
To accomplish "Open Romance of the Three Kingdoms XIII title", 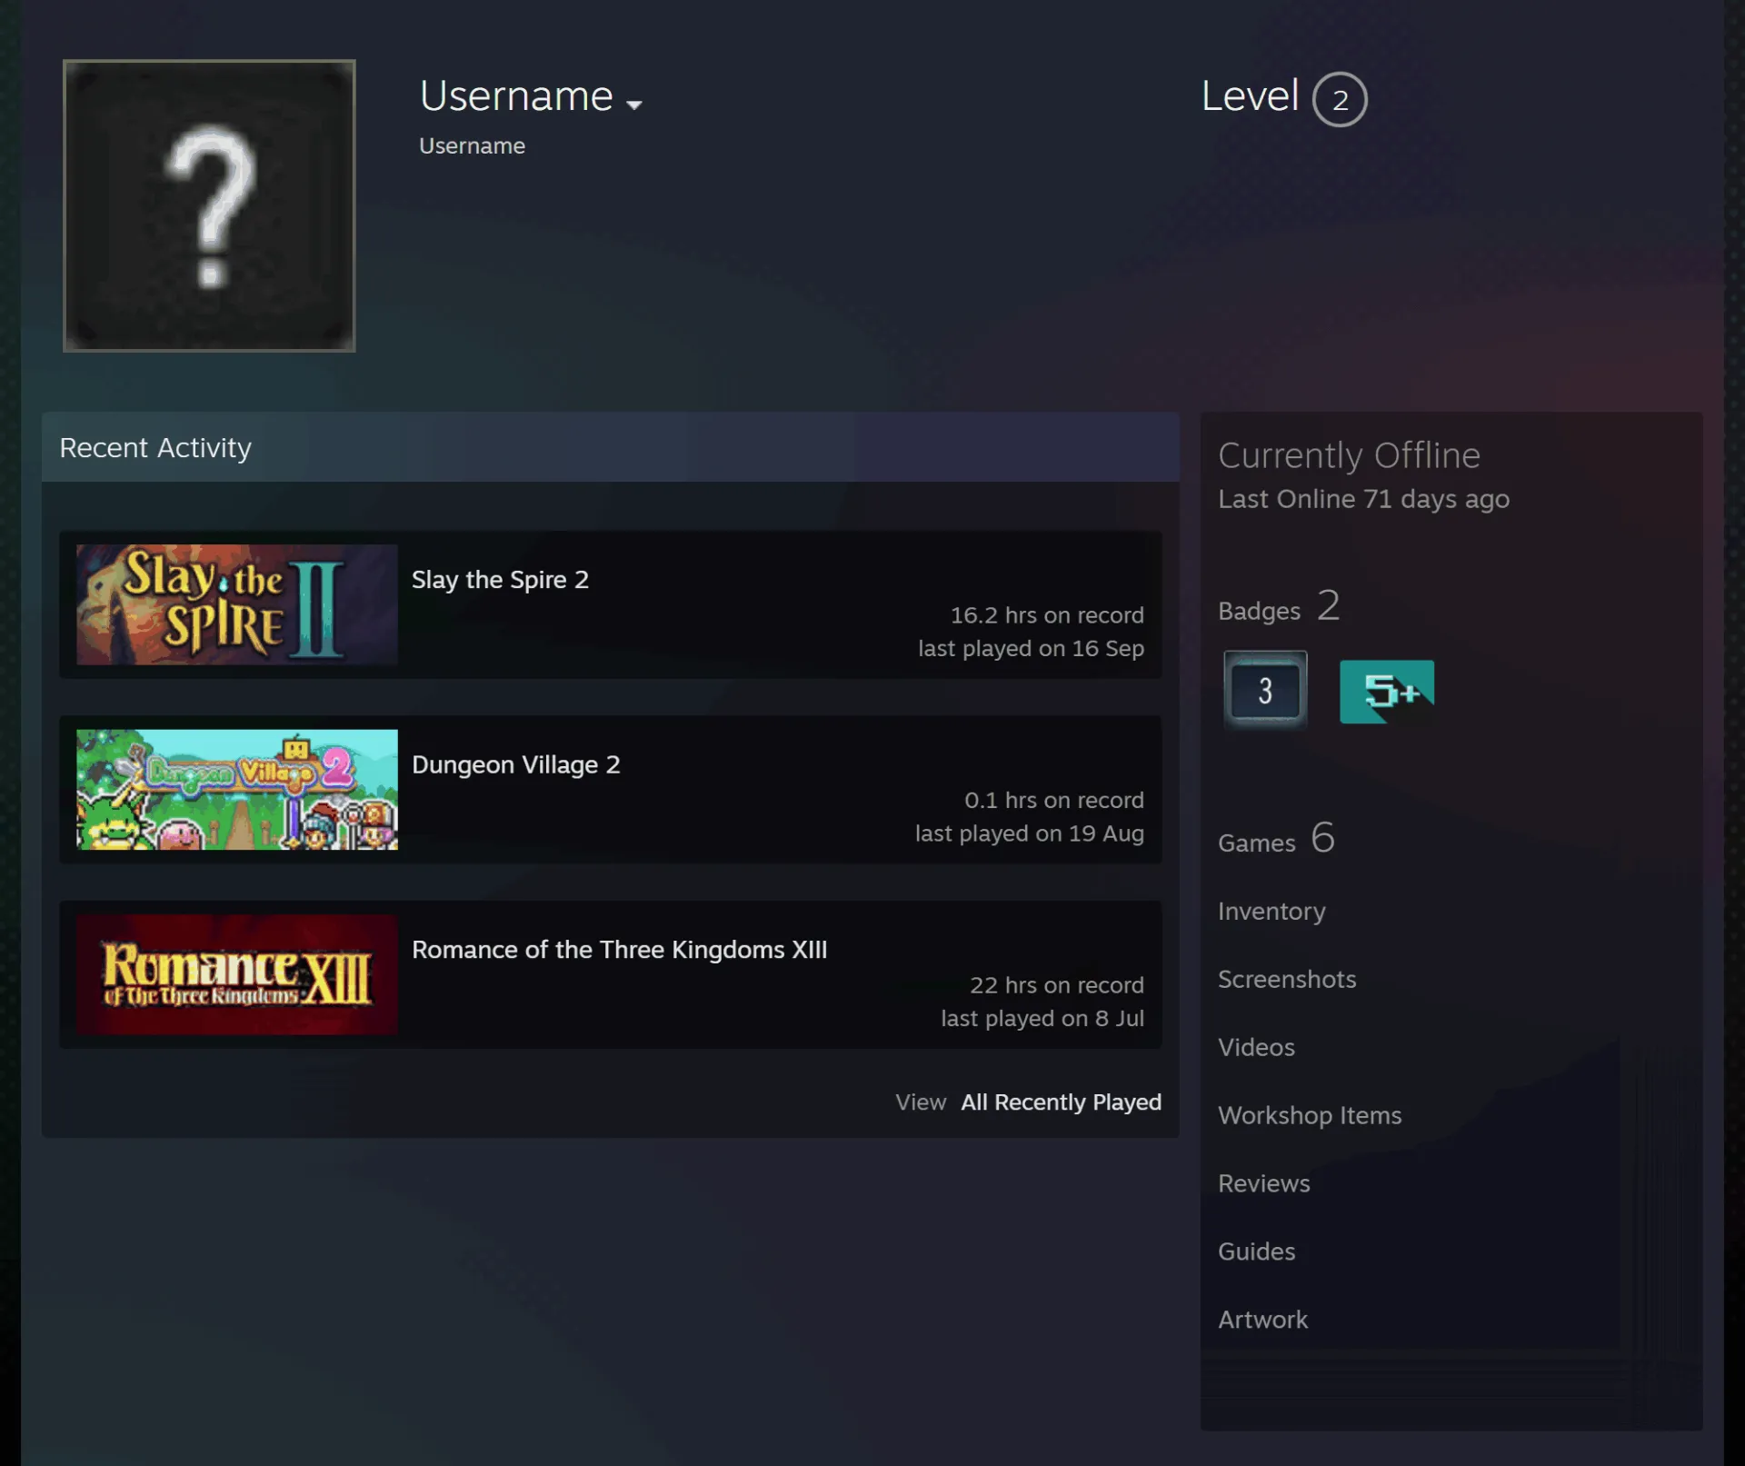I will click(x=619, y=950).
